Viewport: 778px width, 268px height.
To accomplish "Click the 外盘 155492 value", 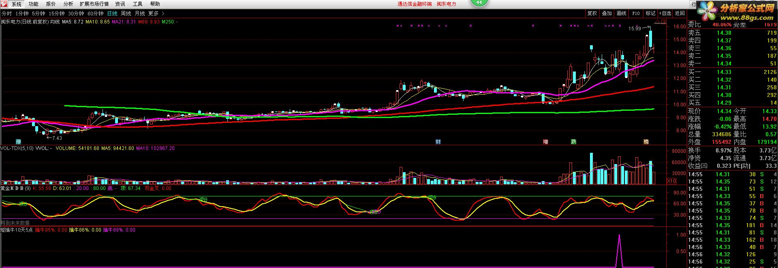I will pos(722,142).
